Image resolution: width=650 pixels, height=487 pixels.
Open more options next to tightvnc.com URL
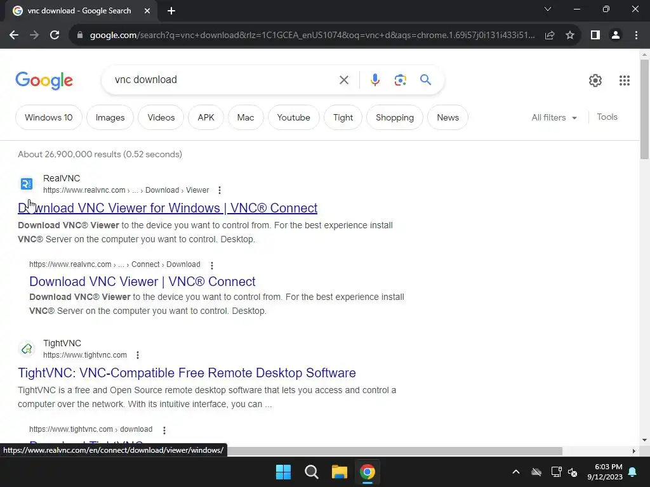point(138,355)
